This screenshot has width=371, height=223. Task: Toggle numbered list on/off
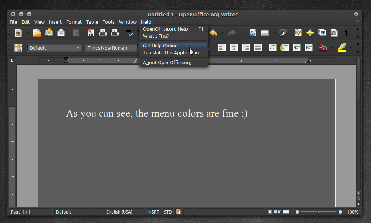(x=272, y=48)
